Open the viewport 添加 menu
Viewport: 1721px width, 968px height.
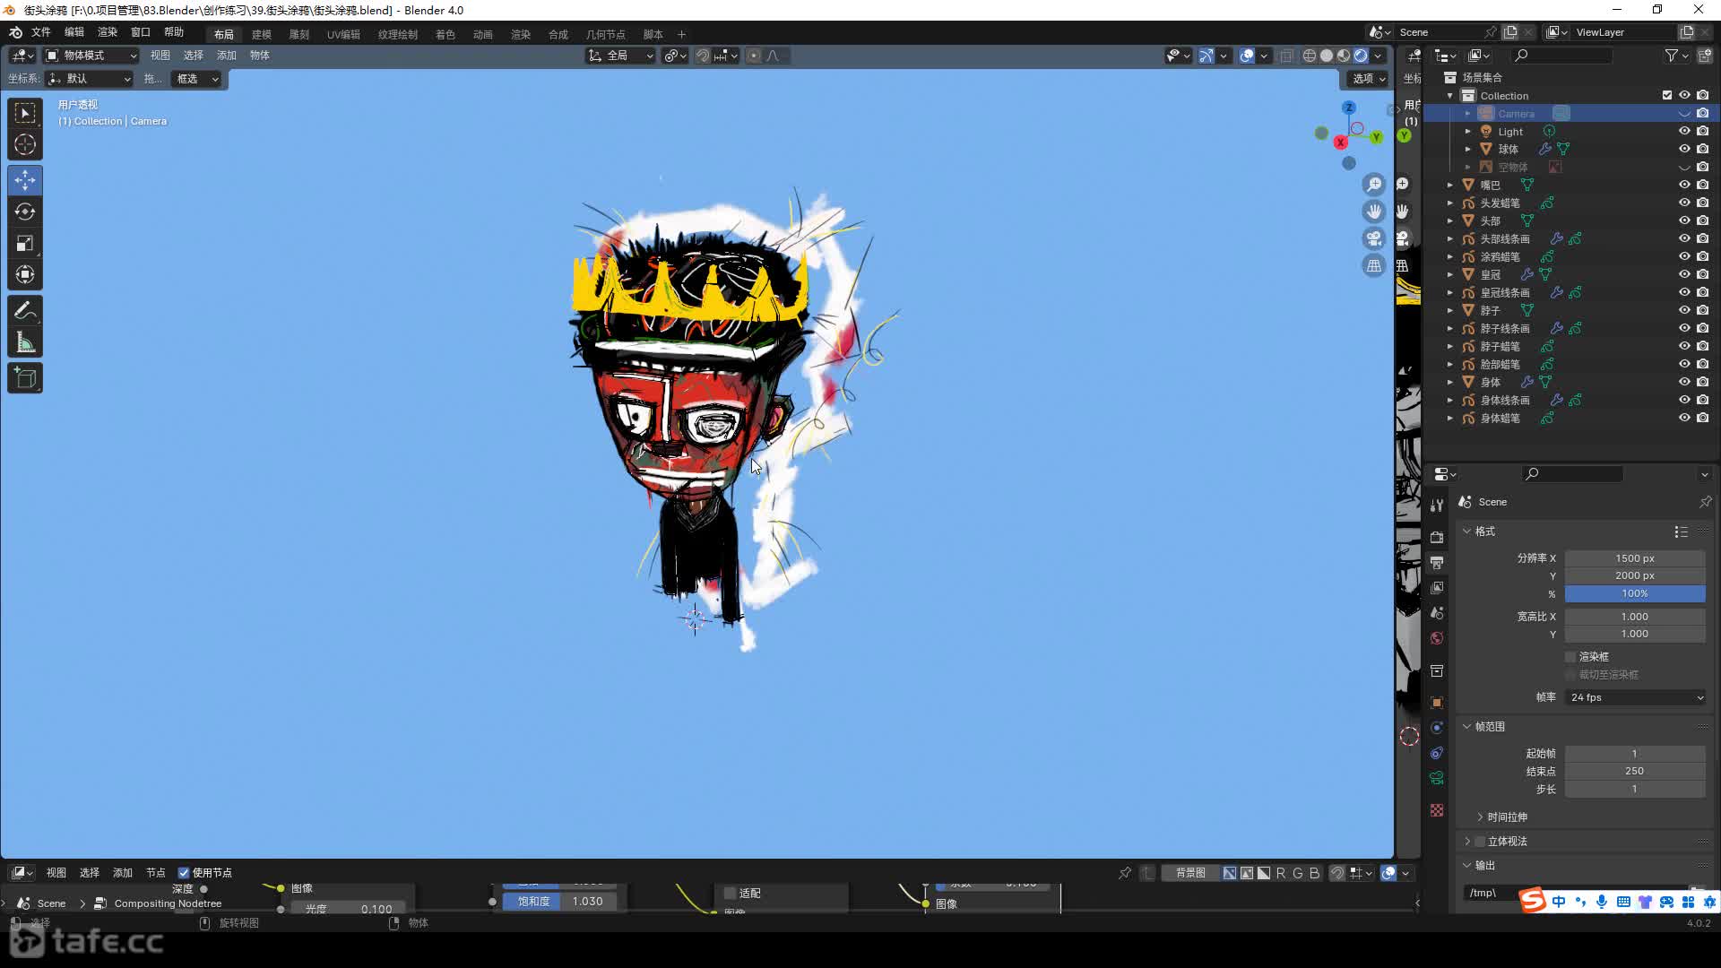(227, 56)
